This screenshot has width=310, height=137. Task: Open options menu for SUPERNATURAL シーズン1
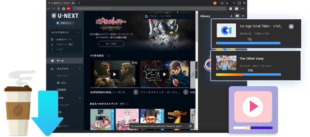[136, 92]
